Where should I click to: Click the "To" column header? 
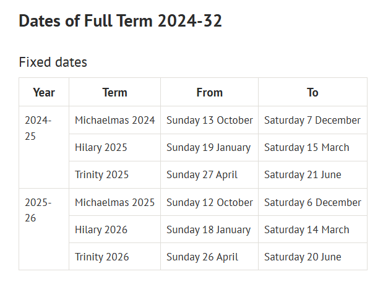[312, 92]
